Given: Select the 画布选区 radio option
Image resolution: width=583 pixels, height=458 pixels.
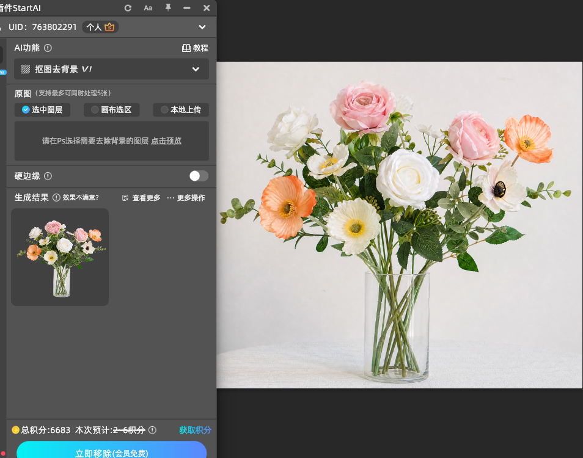Looking at the screenshot, I should pyautogui.click(x=112, y=109).
